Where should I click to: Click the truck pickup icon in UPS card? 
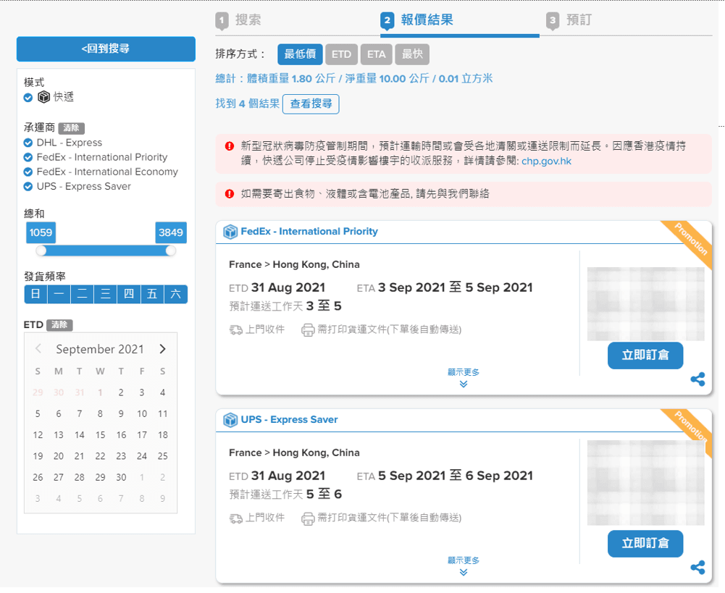pos(236,518)
